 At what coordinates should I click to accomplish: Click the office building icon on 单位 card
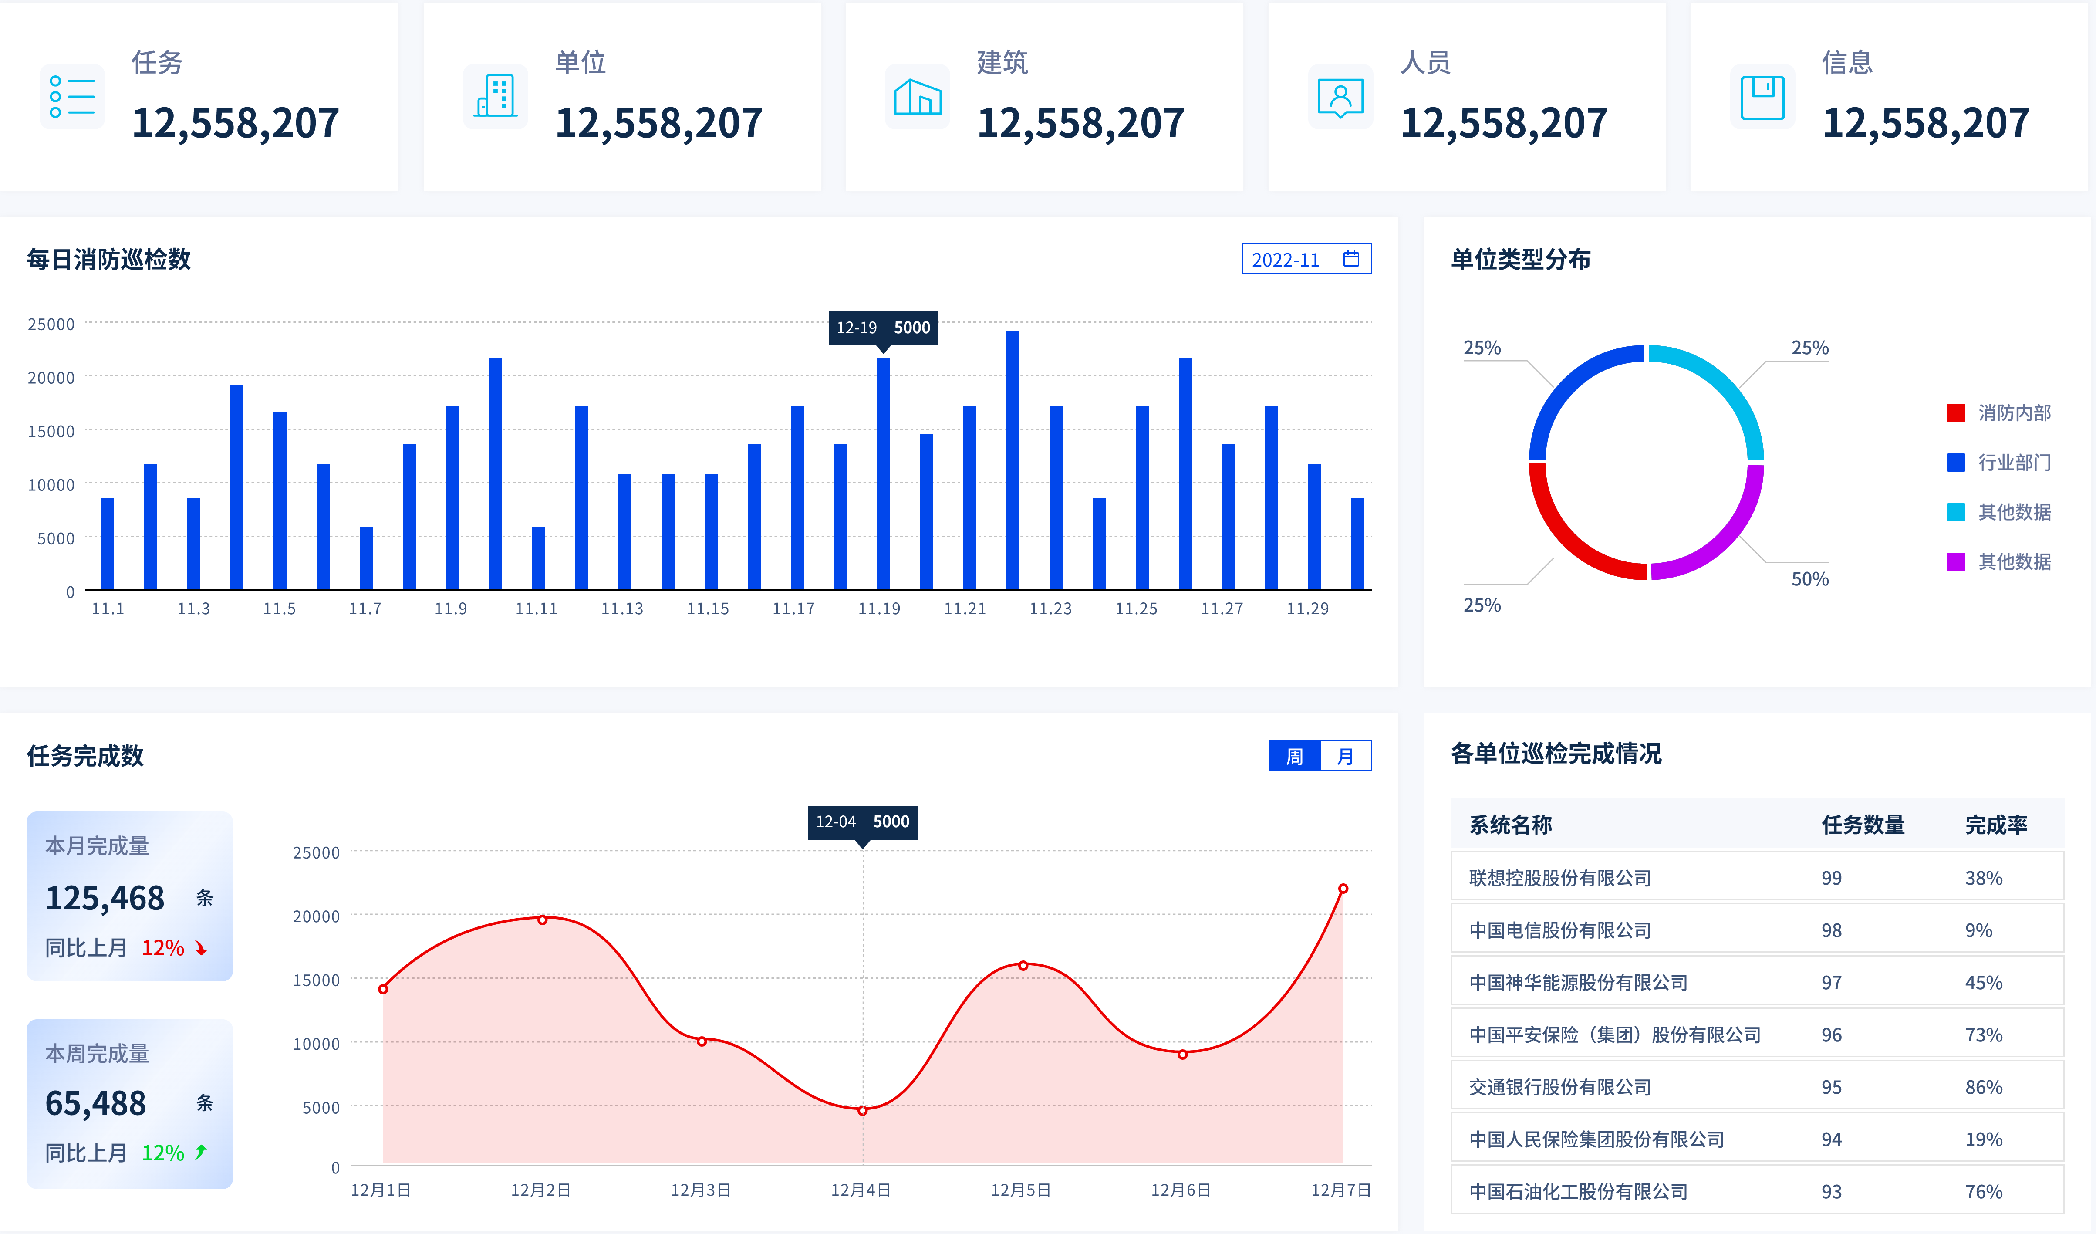pyautogui.click(x=496, y=97)
